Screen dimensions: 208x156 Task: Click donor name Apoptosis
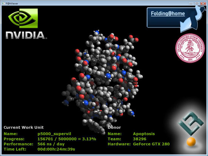(x=144, y=134)
